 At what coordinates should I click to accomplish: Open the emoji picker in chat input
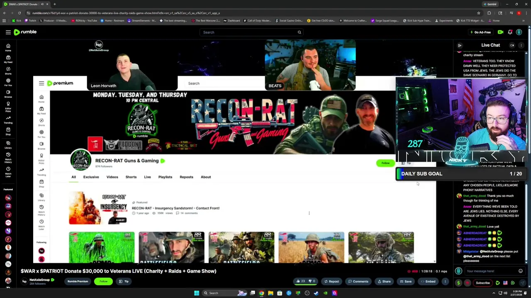point(520,271)
